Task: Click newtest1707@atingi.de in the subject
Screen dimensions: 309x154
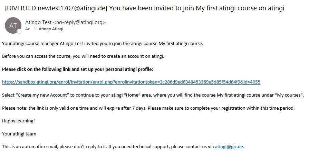Action: 71,8
